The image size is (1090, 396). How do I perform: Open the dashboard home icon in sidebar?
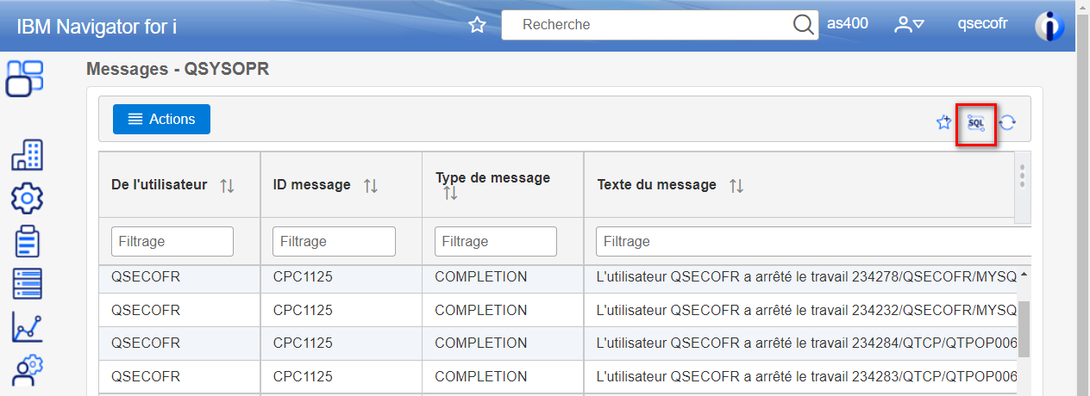click(x=25, y=78)
